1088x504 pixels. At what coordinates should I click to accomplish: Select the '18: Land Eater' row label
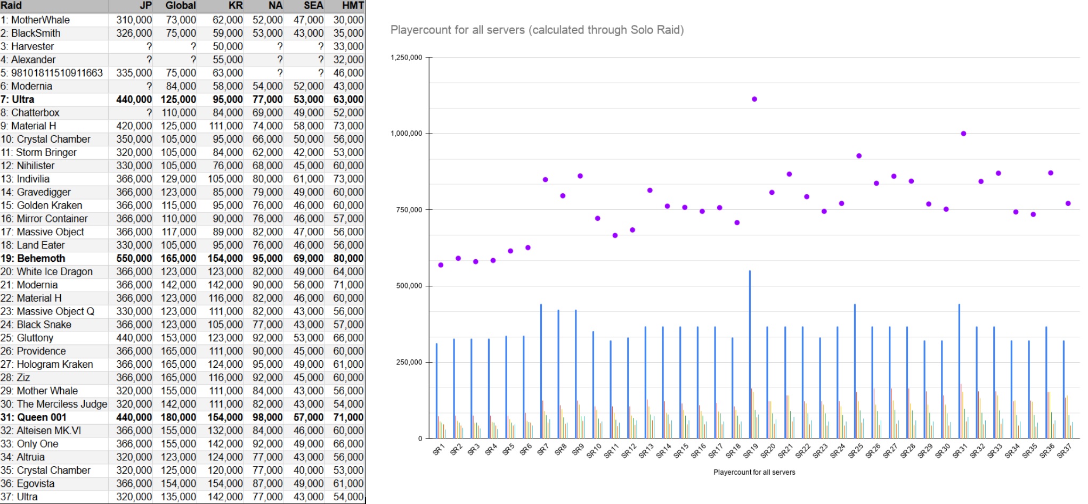33,245
